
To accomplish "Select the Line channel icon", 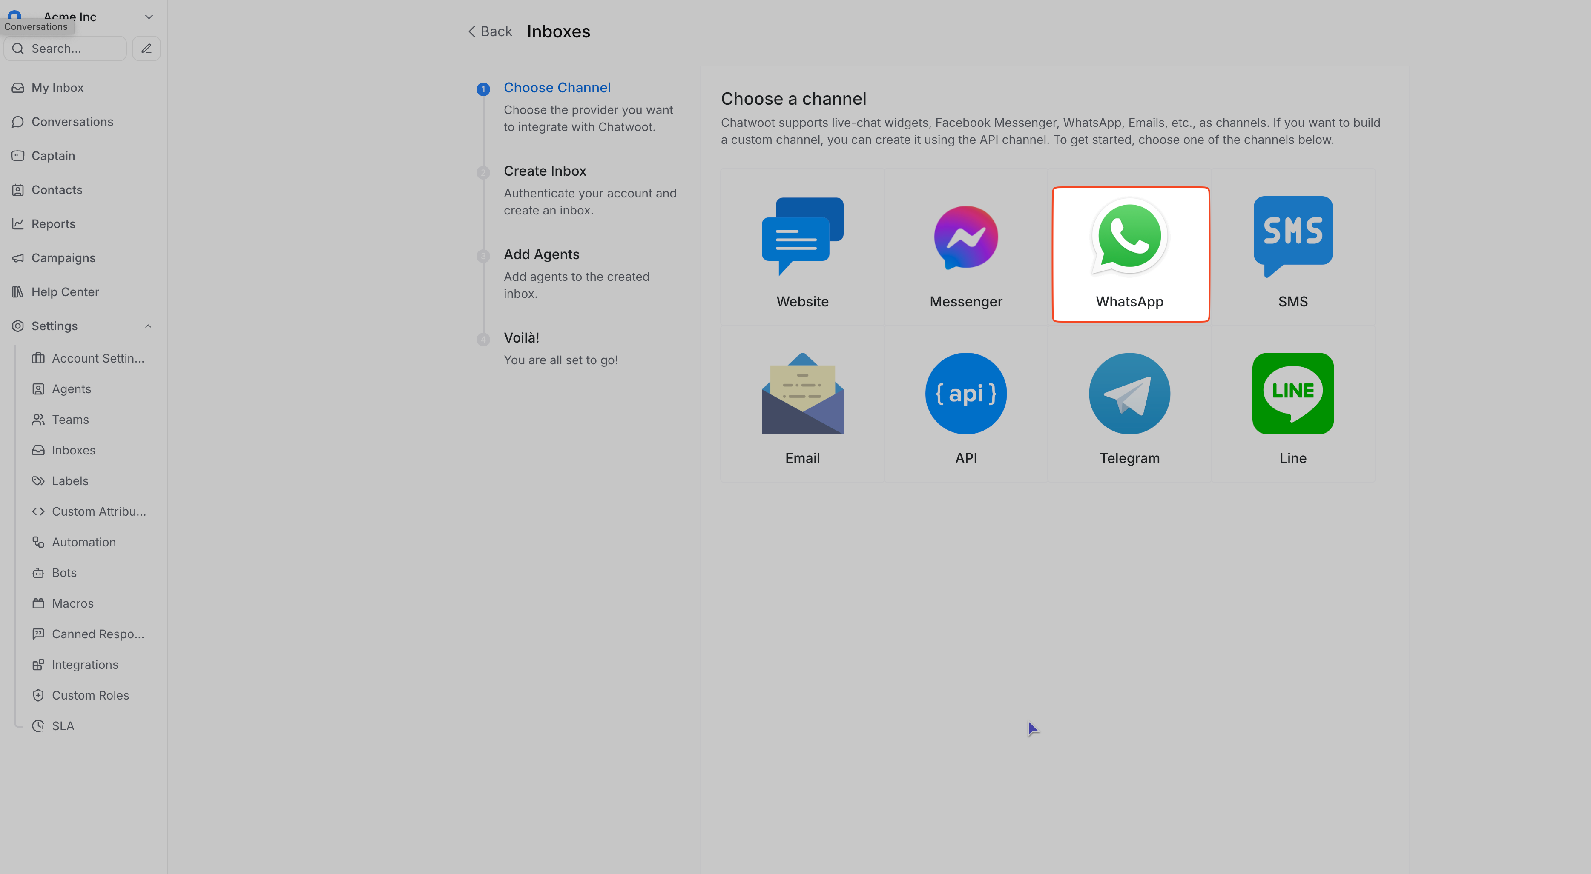I will point(1293,394).
